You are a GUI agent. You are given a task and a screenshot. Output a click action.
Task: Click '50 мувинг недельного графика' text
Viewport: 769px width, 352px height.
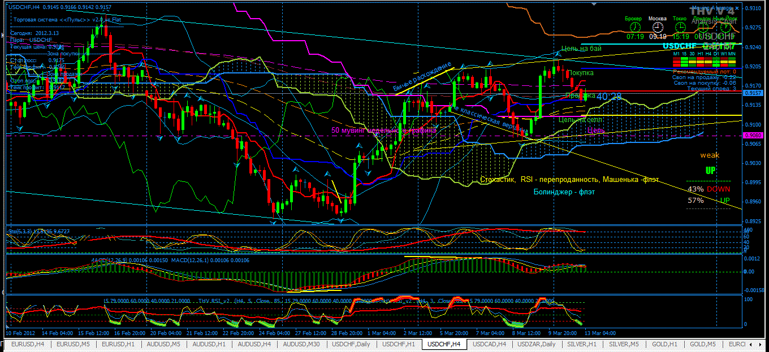(384, 130)
